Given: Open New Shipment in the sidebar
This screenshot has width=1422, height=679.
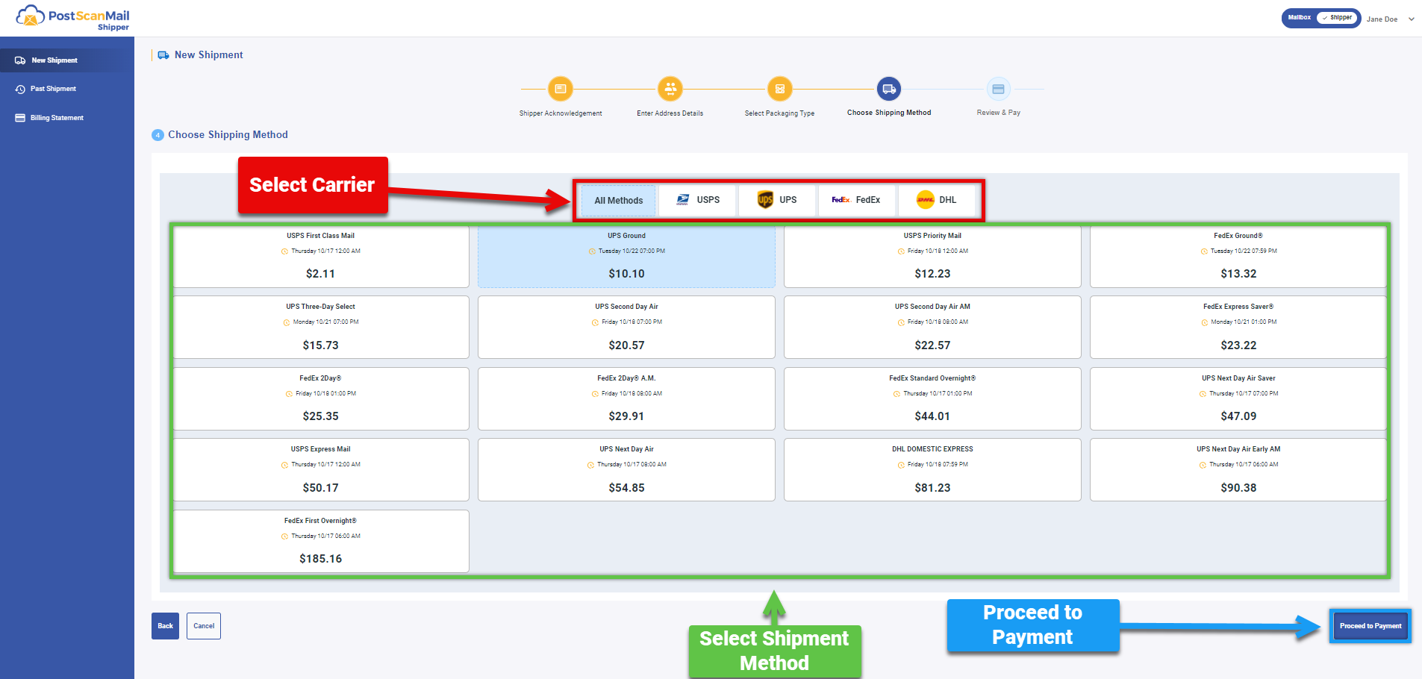Looking at the screenshot, I should 67,60.
